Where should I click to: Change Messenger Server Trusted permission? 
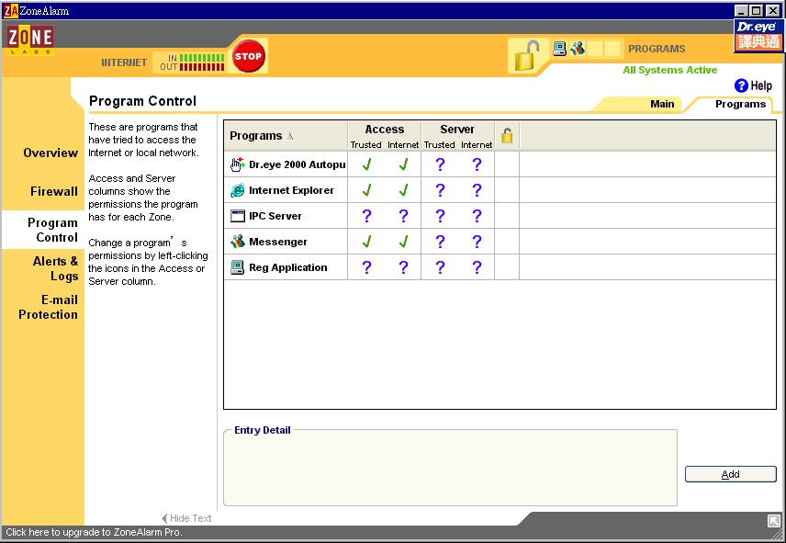tap(440, 242)
